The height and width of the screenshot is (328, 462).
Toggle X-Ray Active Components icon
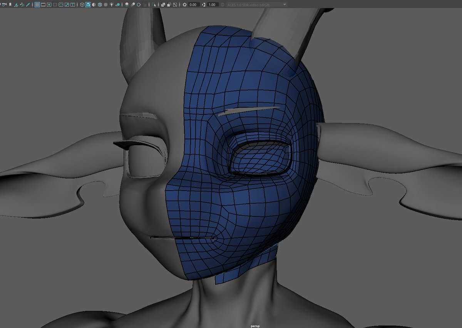[x=169, y=5]
